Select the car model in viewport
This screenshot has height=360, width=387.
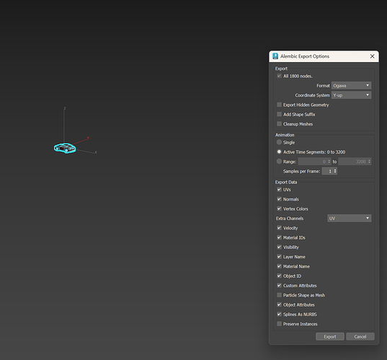(65, 148)
